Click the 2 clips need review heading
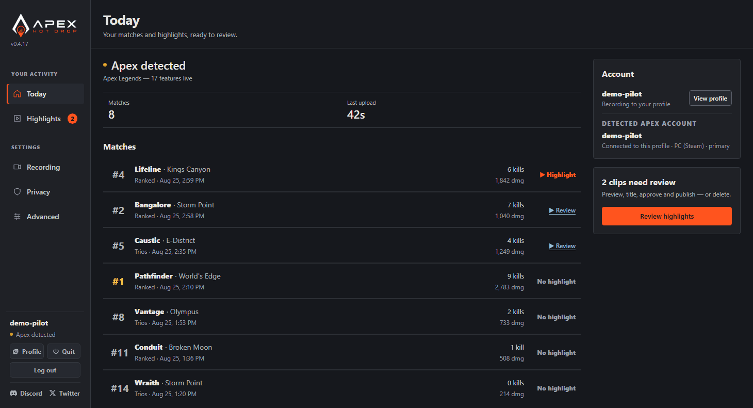Image resolution: width=753 pixels, height=408 pixels. coord(639,182)
